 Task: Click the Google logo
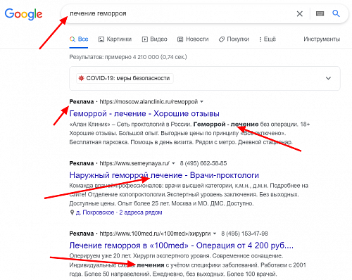(x=23, y=14)
